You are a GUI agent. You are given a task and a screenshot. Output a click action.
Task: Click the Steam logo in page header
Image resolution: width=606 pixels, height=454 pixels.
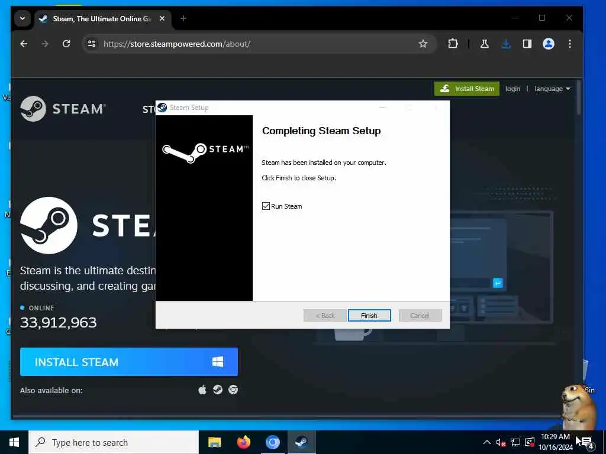(x=63, y=109)
